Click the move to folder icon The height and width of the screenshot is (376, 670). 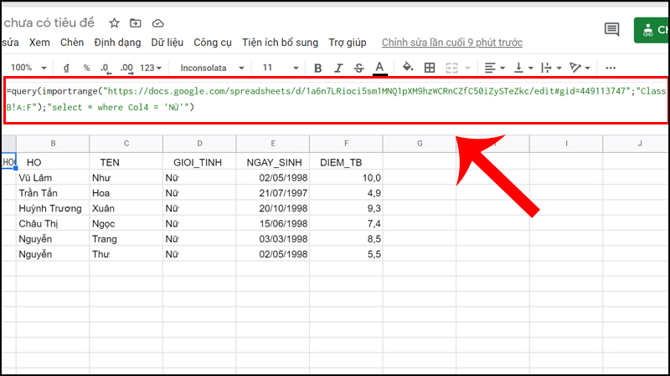(137, 23)
